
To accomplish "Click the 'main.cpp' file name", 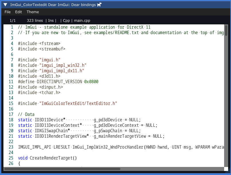I will 82,20.
